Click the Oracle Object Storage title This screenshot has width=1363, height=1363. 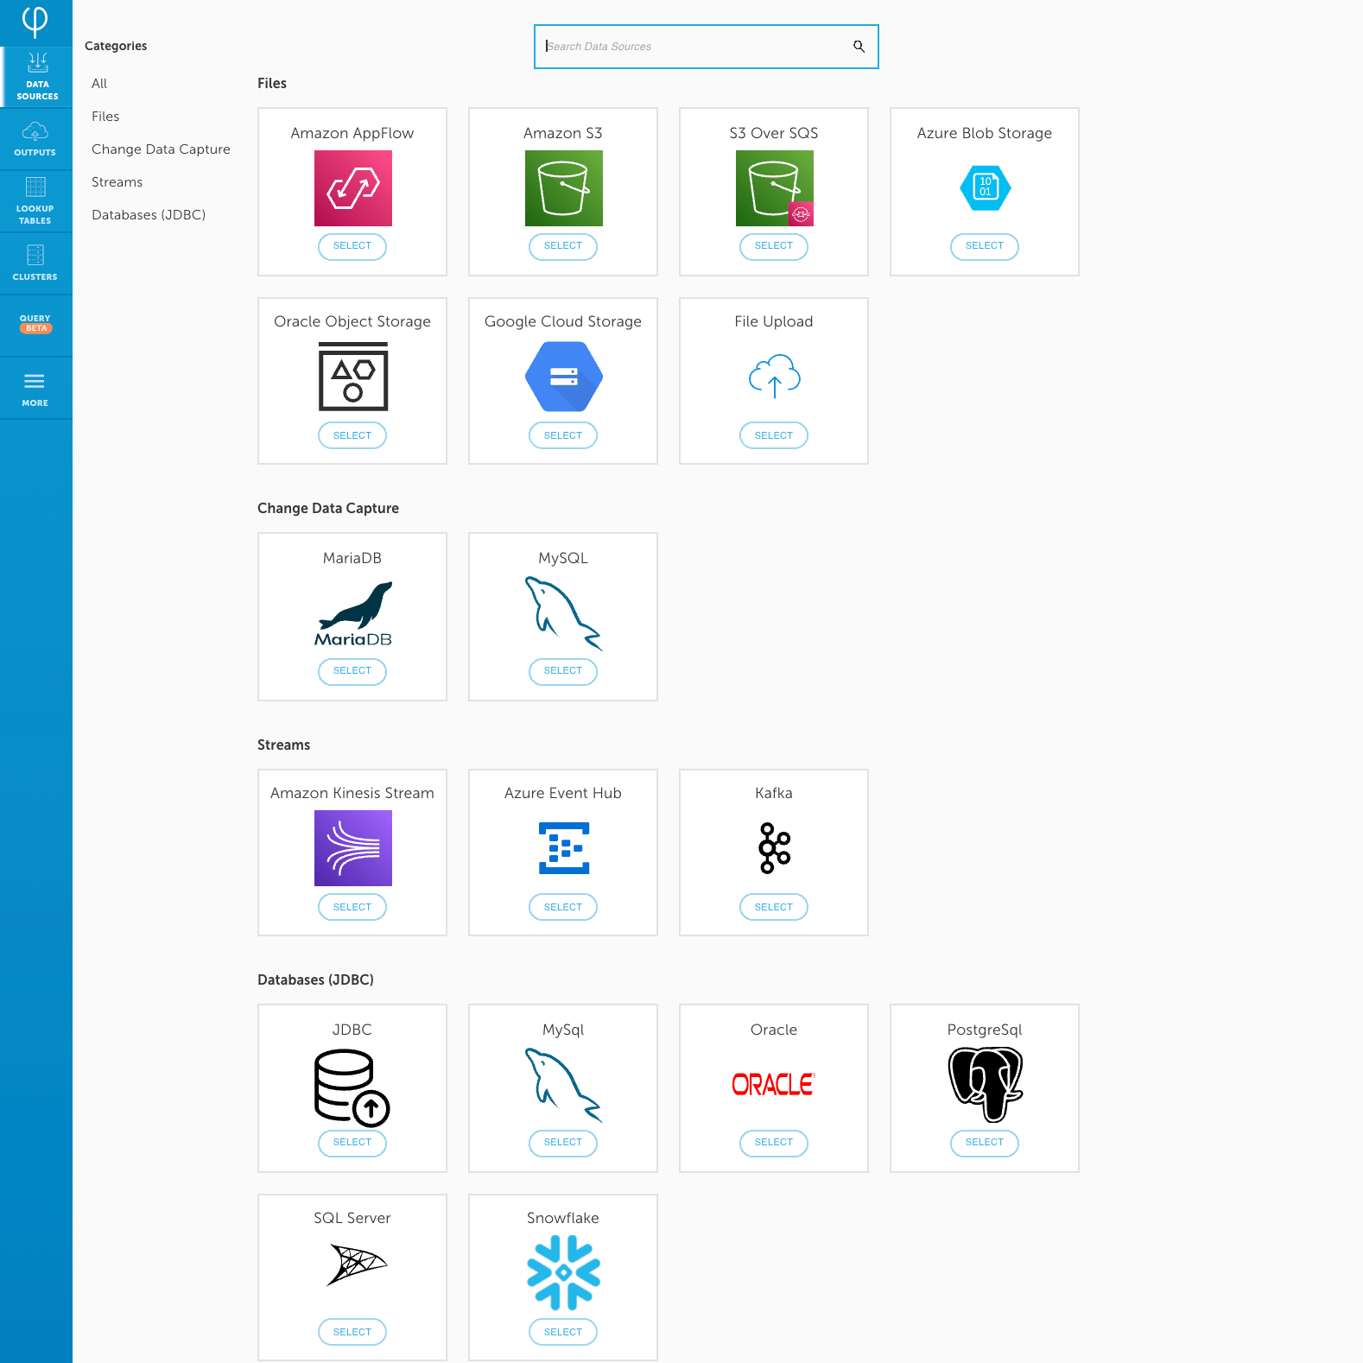pyautogui.click(x=352, y=321)
